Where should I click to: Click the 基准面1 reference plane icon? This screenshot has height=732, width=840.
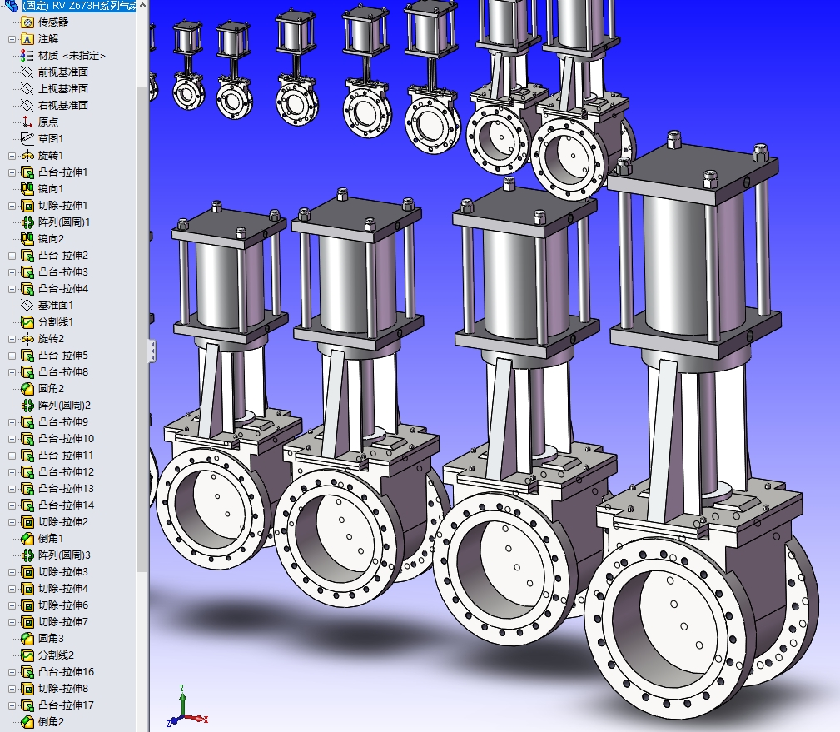pyautogui.click(x=27, y=305)
